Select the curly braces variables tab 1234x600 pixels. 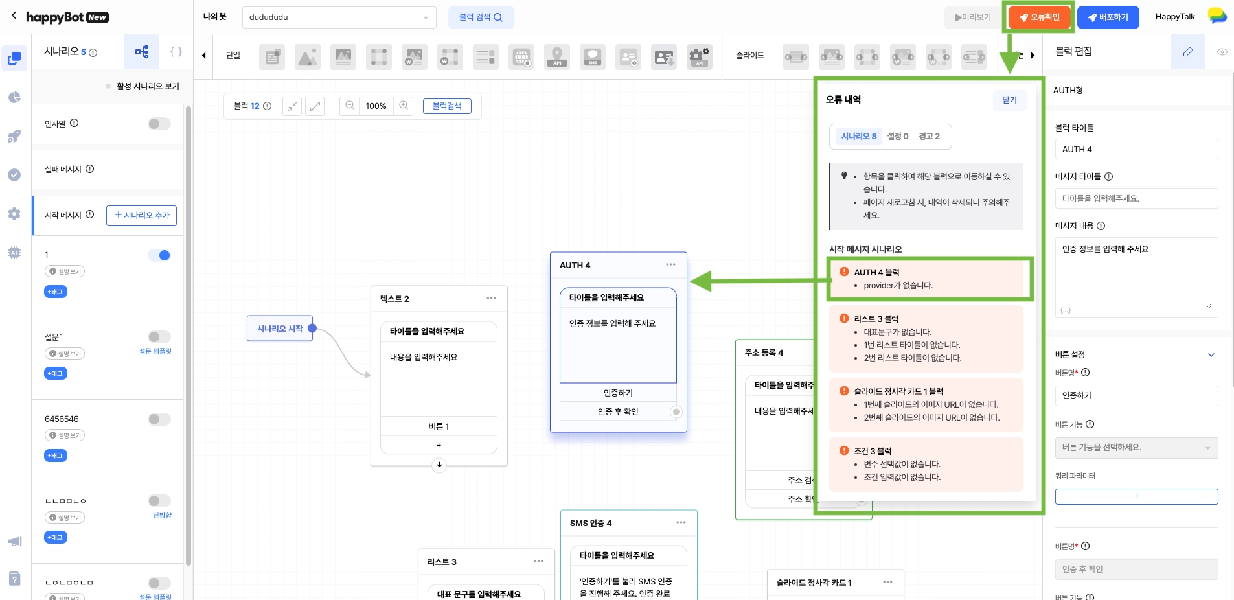[176, 52]
